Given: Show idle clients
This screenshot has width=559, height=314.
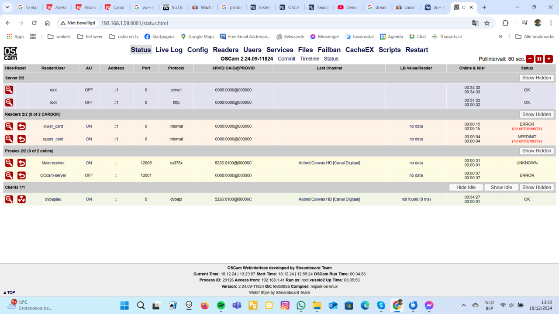Looking at the screenshot, I should tap(501, 188).
